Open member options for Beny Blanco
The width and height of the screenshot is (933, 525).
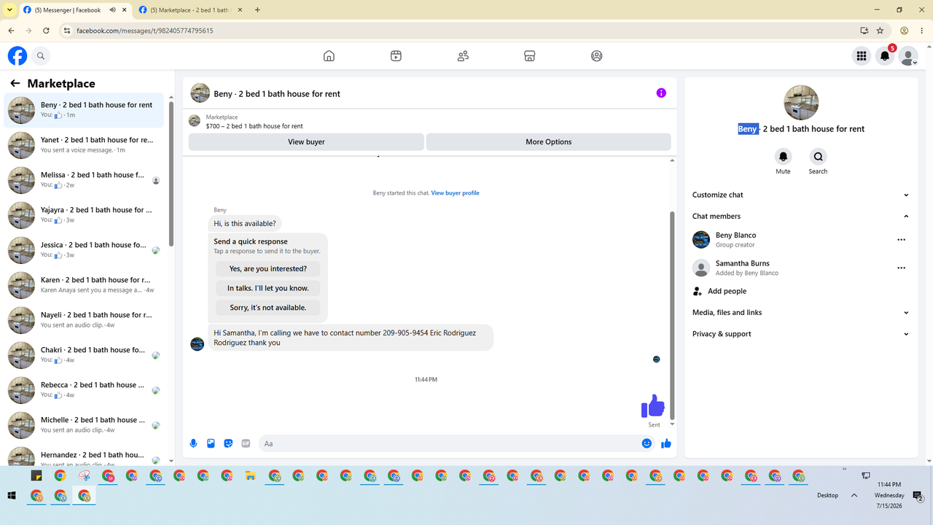pos(901,240)
